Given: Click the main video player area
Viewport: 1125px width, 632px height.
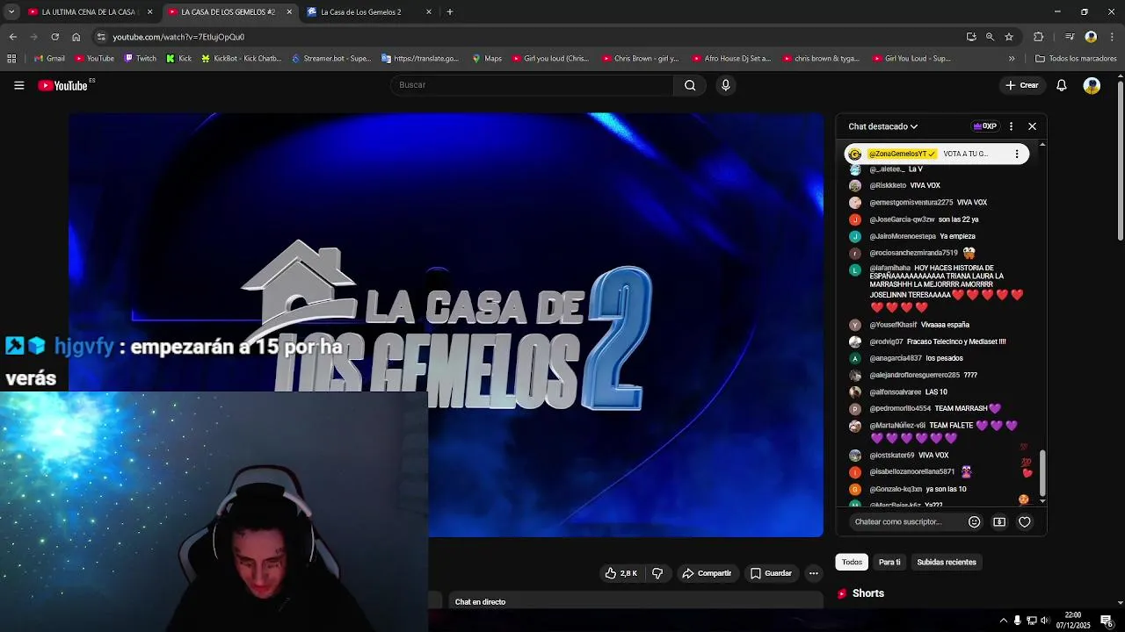Looking at the screenshot, I should pos(446,325).
